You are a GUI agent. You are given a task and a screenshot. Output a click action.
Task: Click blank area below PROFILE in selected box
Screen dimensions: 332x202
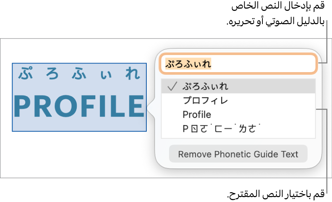pos(79,125)
